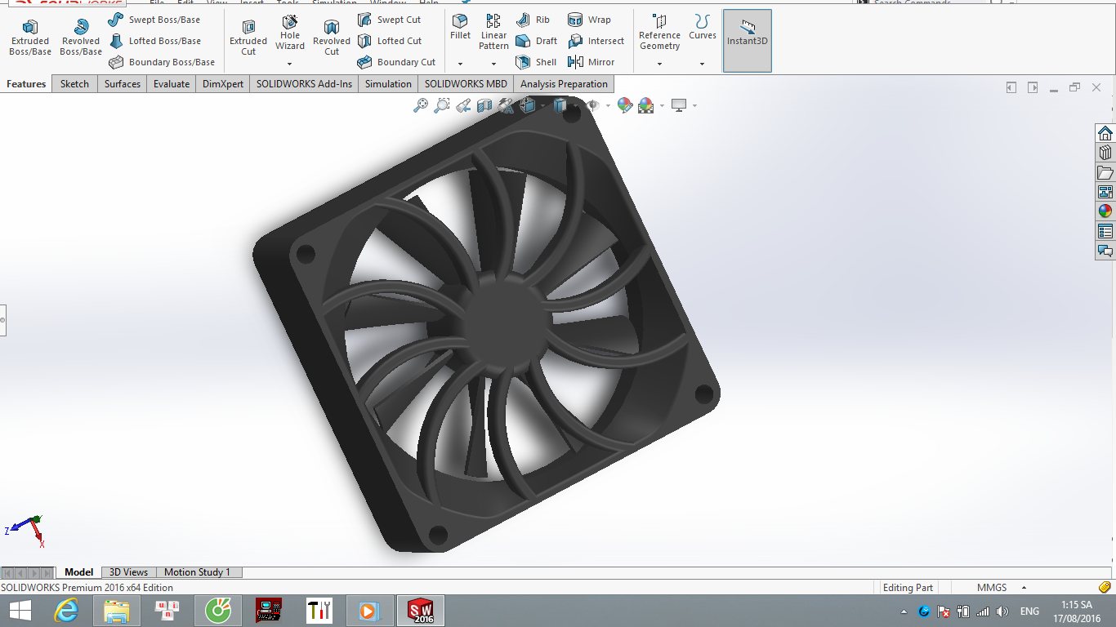The width and height of the screenshot is (1116, 627).
Task: Click the Windows Start button
Action: pyautogui.click(x=20, y=611)
